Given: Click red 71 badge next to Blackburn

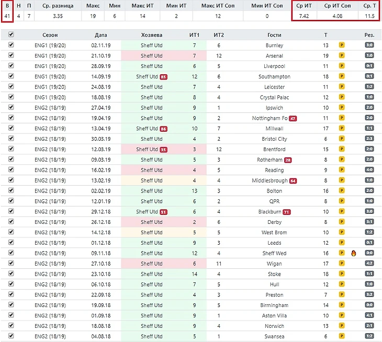Looking at the screenshot, I should tap(286, 212).
